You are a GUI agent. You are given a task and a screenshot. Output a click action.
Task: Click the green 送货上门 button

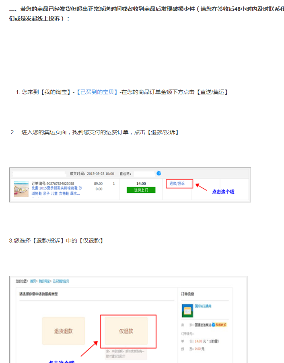tap(141, 190)
